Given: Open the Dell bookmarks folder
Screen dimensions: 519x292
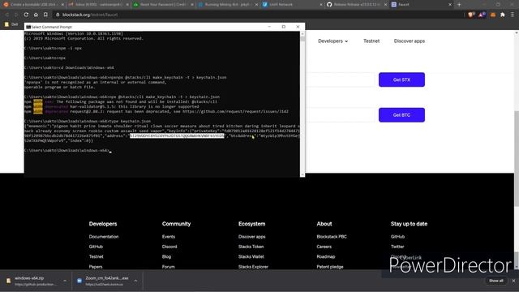Looking at the screenshot, I should [x=11, y=24].
